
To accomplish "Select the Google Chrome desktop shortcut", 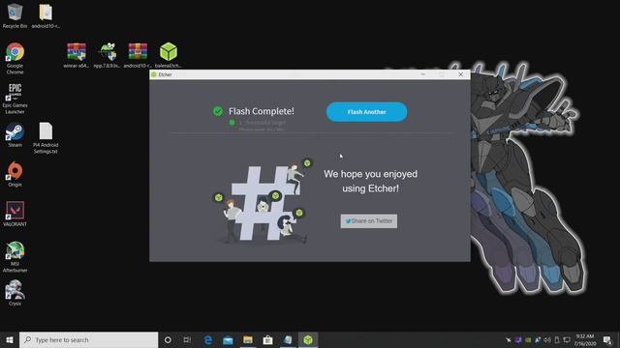I will (15, 58).
